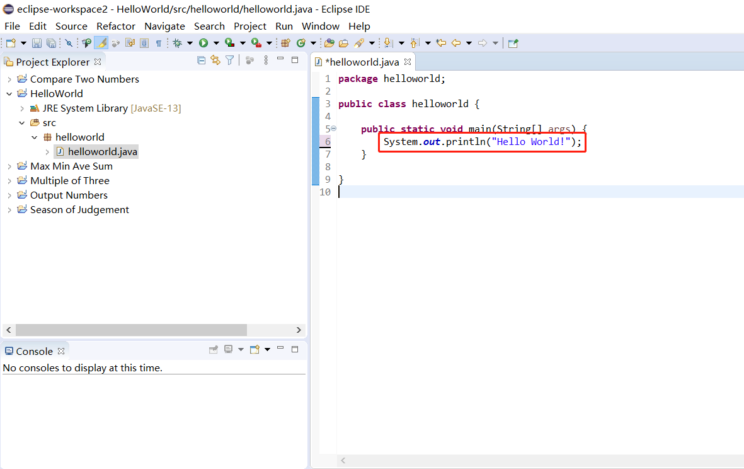Viewport: 744px width, 469px height.
Task: Toggle the Show Whitespace Characters button
Action: point(159,43)
